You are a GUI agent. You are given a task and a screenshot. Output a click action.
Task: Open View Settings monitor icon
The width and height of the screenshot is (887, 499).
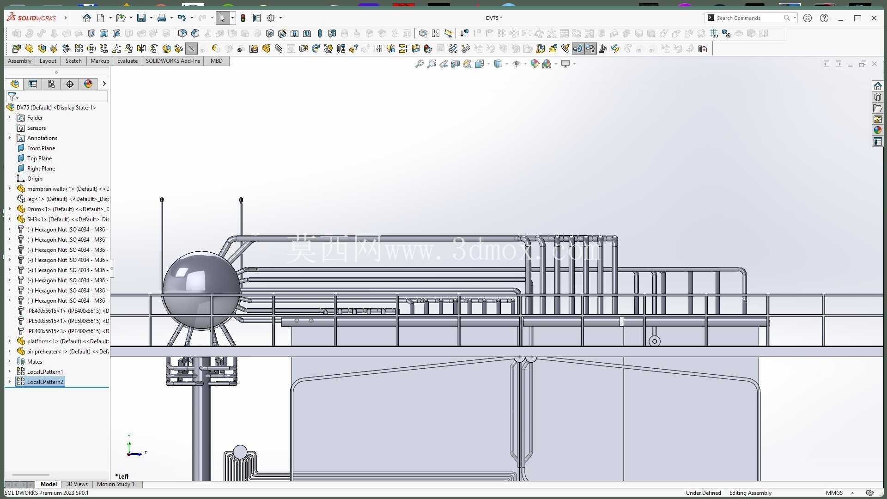565,64
